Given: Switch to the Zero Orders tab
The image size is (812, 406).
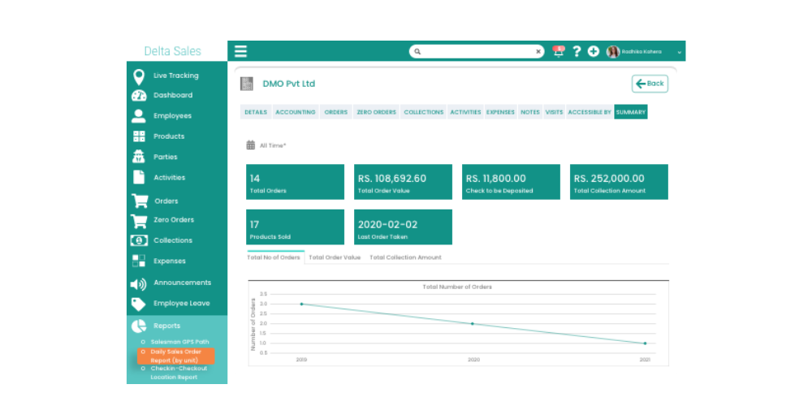Looking at the screenshot, I should click(377, 112).
